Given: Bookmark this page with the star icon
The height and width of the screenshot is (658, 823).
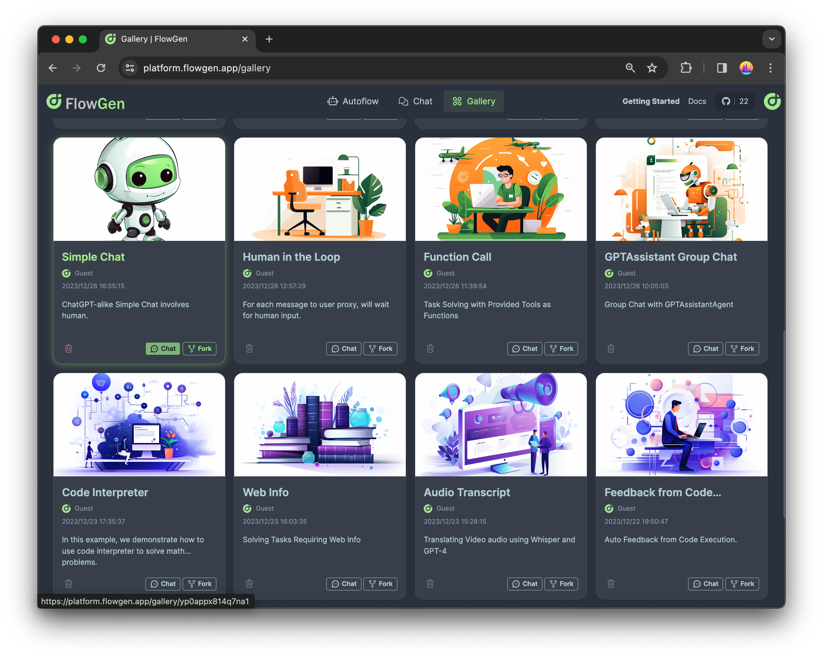Looking at the screenshot, I should coord(652,68).
